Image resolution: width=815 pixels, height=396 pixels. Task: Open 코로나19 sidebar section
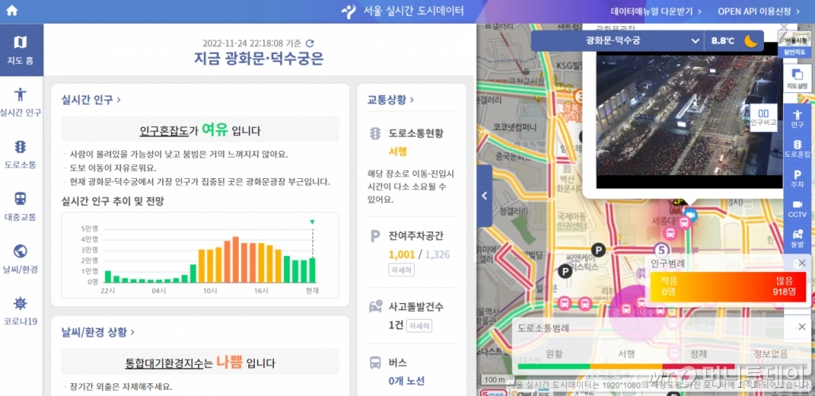21,310
